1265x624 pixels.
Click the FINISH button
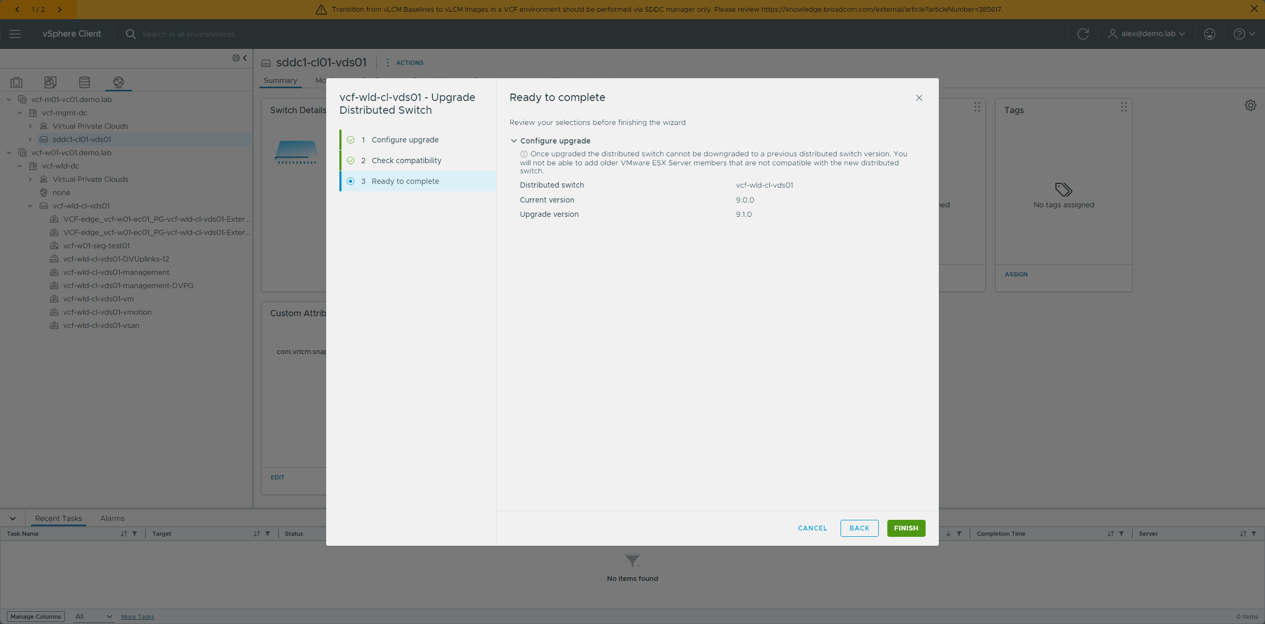click(x=906, y=528)
